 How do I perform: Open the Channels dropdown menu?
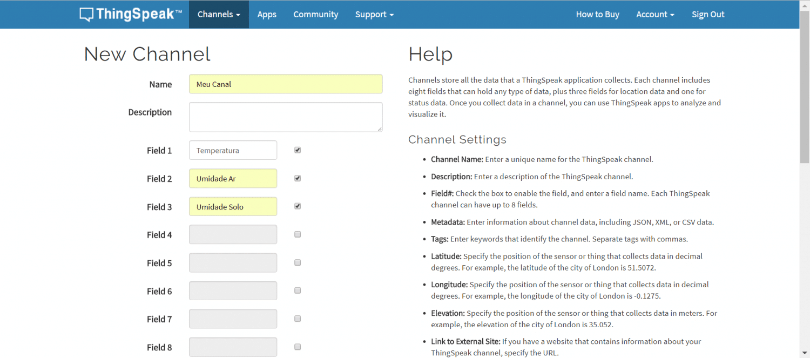[x=219, y=15]
